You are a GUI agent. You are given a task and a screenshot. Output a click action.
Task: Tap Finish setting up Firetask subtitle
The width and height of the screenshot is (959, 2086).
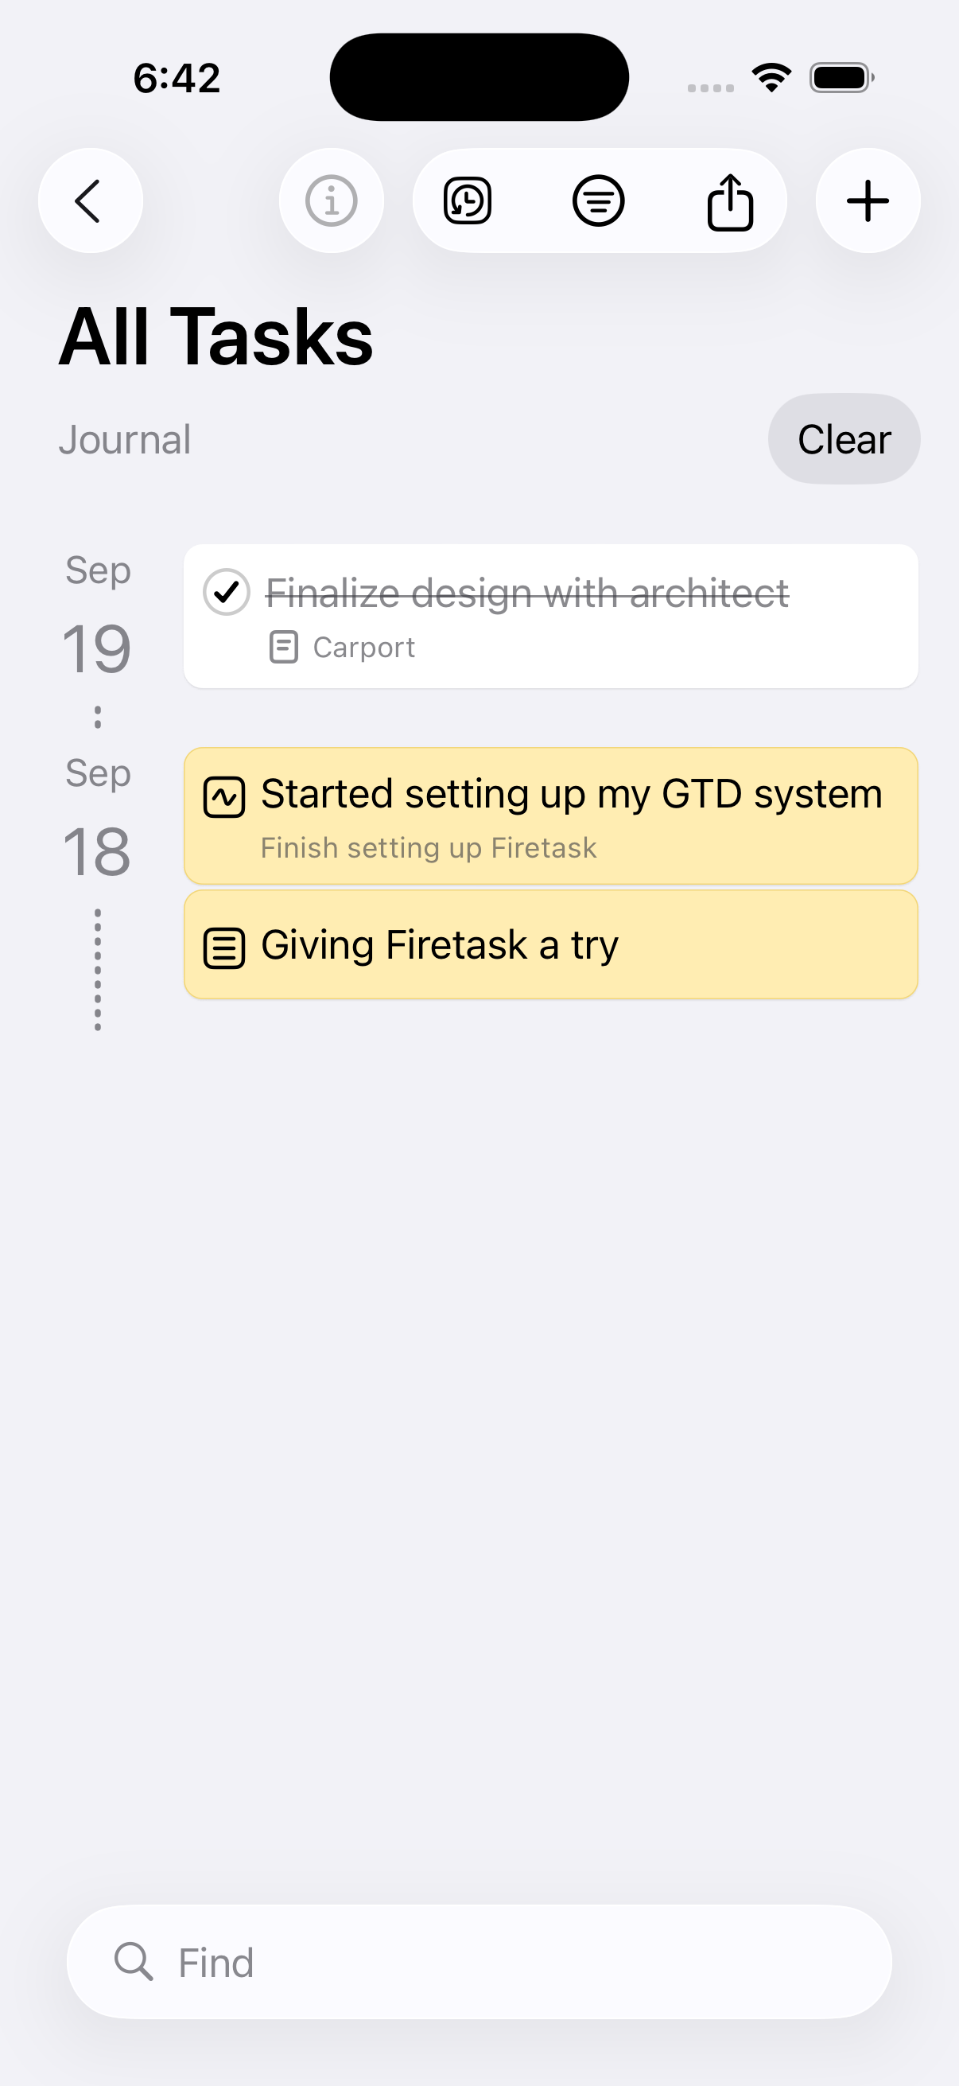point(428,848)
